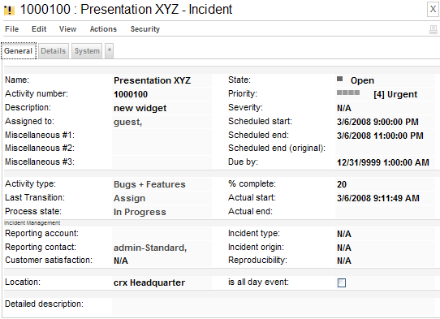Viewport: 440px width, 319px height.
Task: Open the Bugs + Features activity type link
Action: 149,184
